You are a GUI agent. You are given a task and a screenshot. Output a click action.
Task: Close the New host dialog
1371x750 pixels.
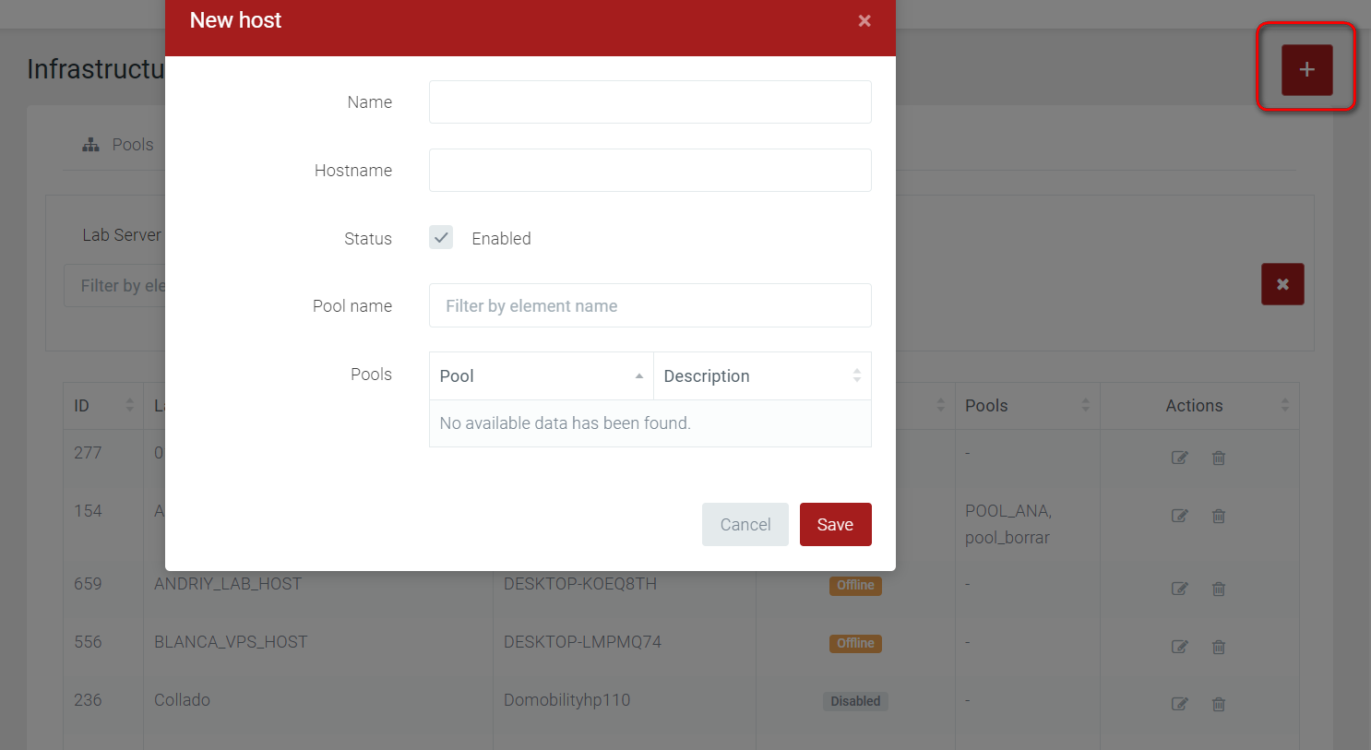click(864, 21)
